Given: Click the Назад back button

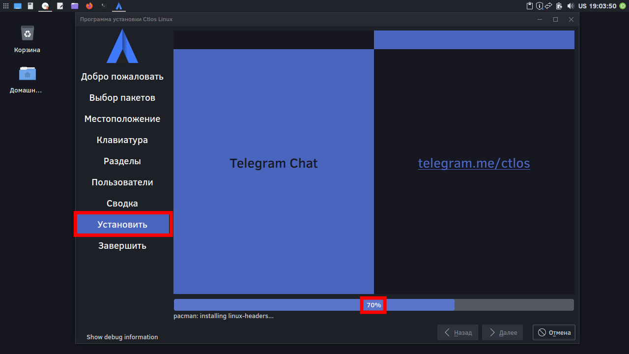Looking at the screenshot, I should coord(458,332).
